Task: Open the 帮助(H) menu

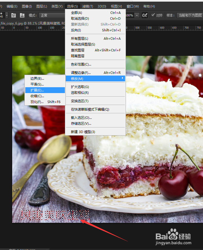Action: [x=149, y=6]
